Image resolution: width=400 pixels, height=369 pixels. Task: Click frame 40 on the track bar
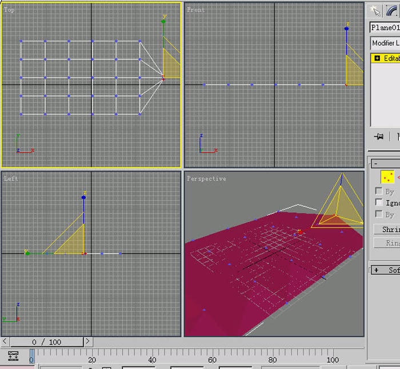[x=152, y=360]
